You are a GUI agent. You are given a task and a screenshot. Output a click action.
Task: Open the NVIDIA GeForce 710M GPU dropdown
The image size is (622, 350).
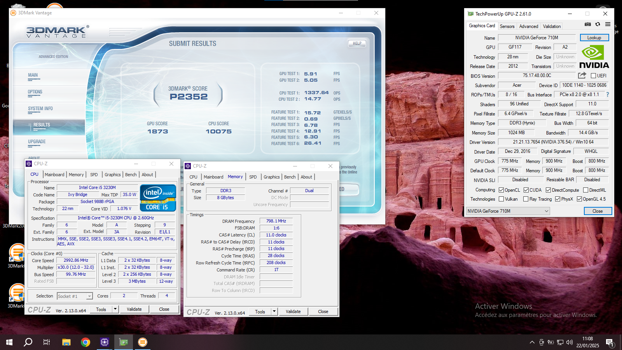tap(508, 211)
